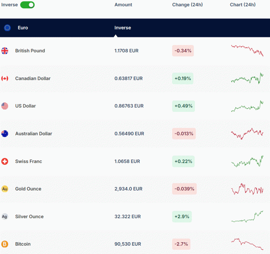The image size is (270, 254).
Task: Click the Swiss flag icon
Action: [5, 161]
